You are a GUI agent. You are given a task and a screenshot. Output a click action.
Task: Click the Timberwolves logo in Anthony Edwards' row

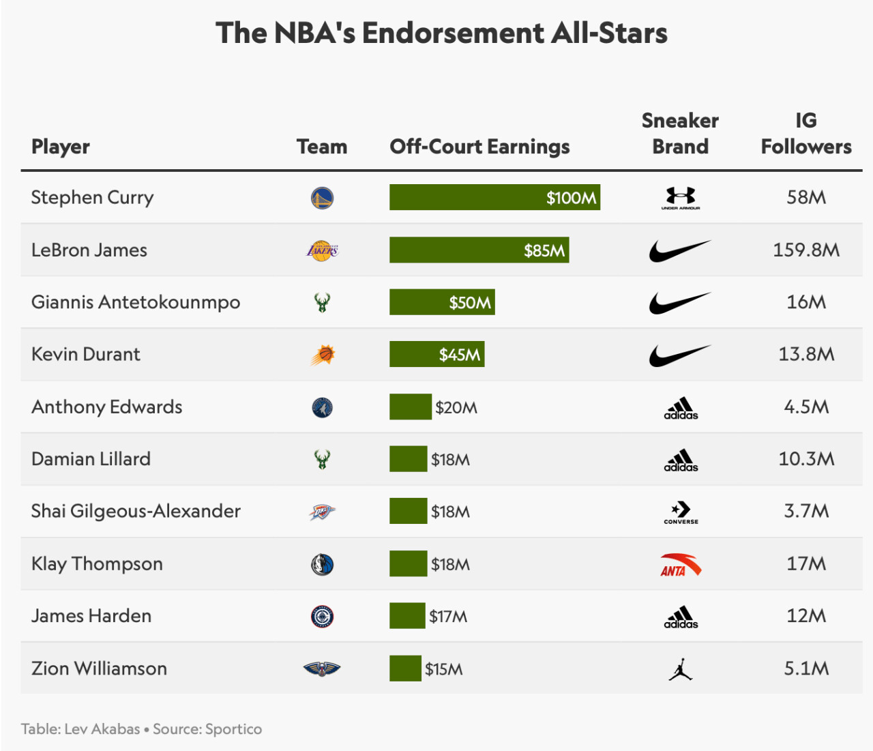coord(322,408)
